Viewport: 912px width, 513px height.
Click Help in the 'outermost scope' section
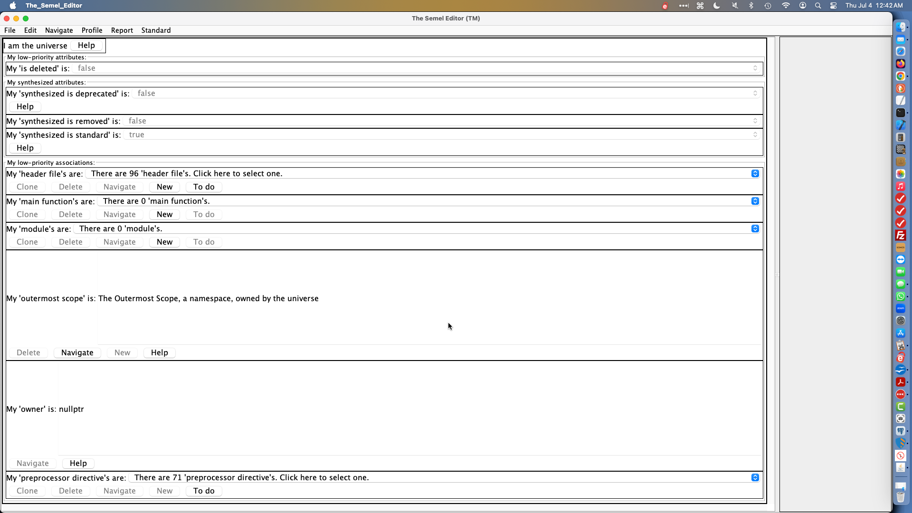160,353
